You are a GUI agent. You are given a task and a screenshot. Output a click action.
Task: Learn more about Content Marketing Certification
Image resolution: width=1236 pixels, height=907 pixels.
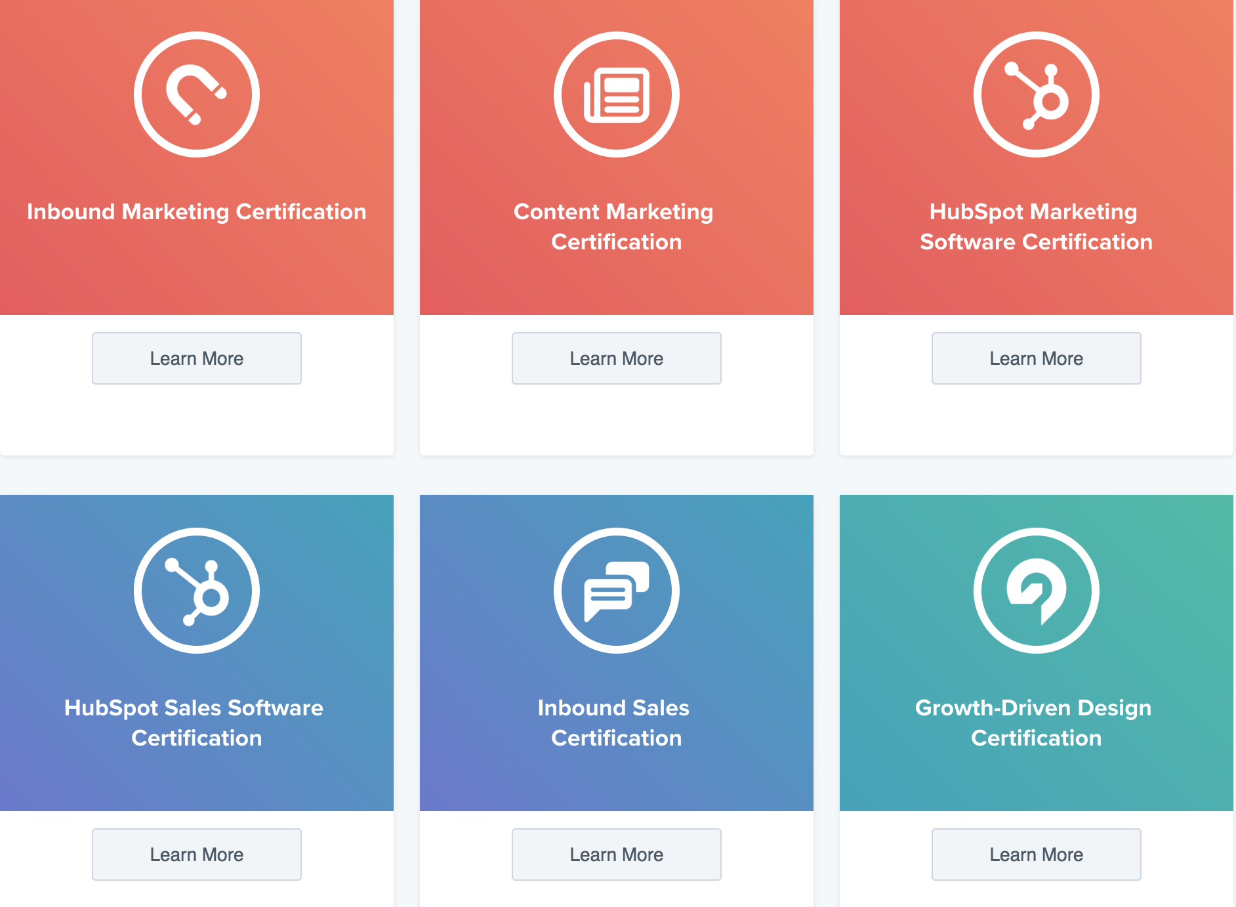point(617,358)
